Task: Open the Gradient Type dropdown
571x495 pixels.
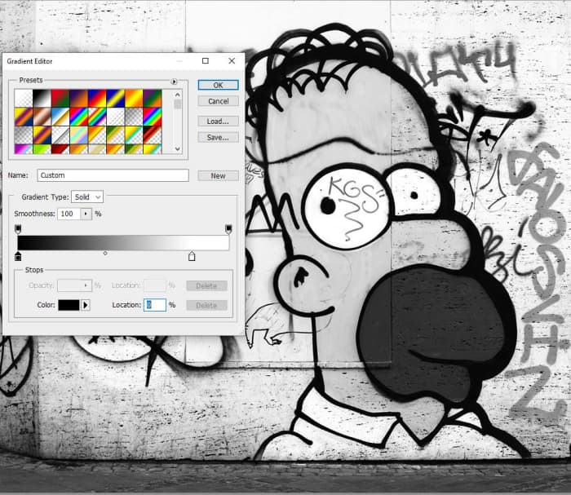Action: click(87, 197)
